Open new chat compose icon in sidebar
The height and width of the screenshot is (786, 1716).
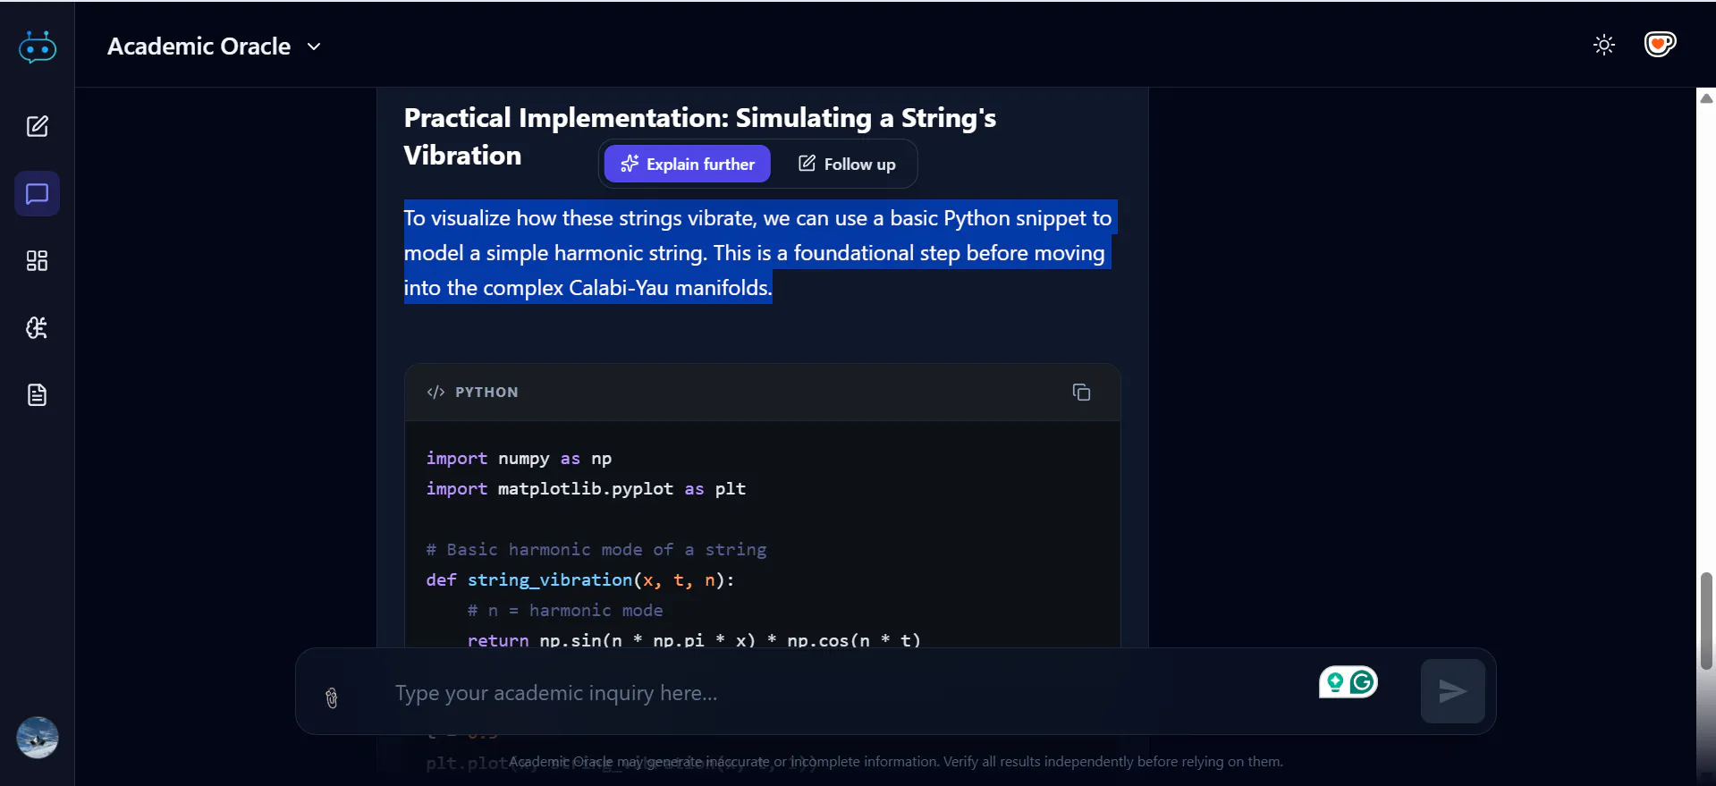[37, 126]
